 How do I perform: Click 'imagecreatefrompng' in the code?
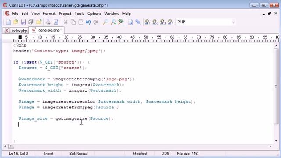click(77, 79)
